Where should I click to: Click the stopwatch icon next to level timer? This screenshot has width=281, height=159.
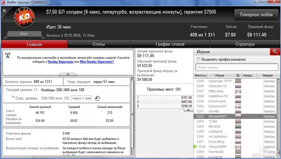click(97, 98)
